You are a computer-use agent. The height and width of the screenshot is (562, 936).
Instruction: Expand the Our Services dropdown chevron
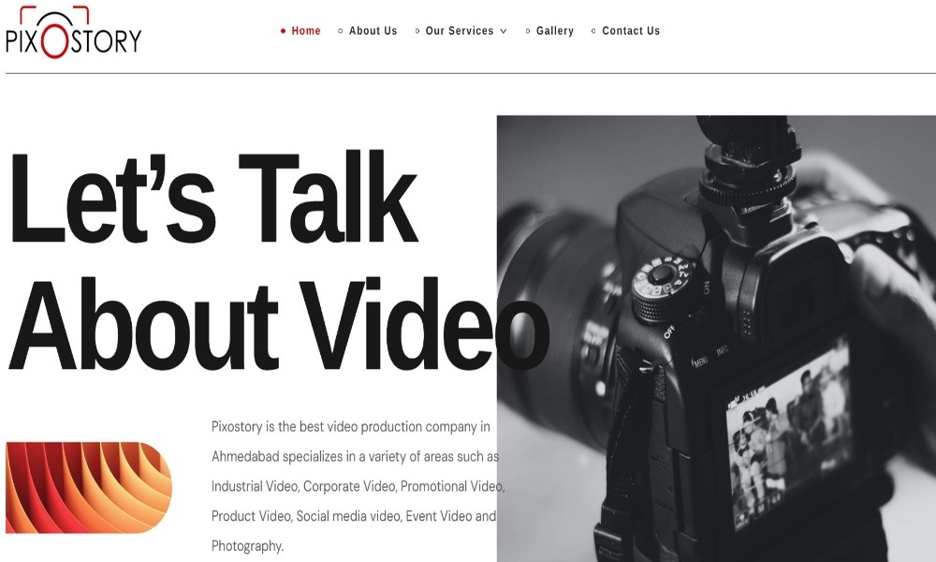pyautogui.click(x=504, y=31)
